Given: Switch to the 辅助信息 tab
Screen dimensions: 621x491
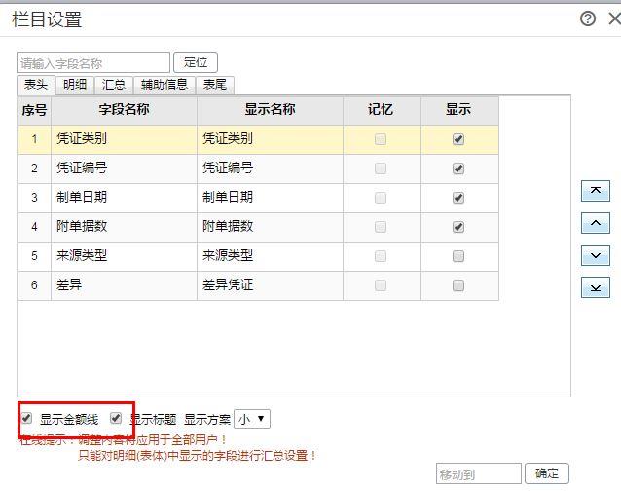Looking at the screenshot, I should click(164, 85).
